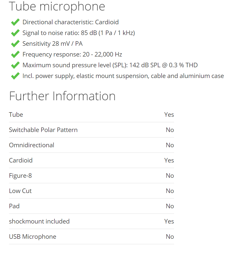Click the green checkmark beside Sensitivity 28 mV
240x258 pixels.
coord(15,43)
